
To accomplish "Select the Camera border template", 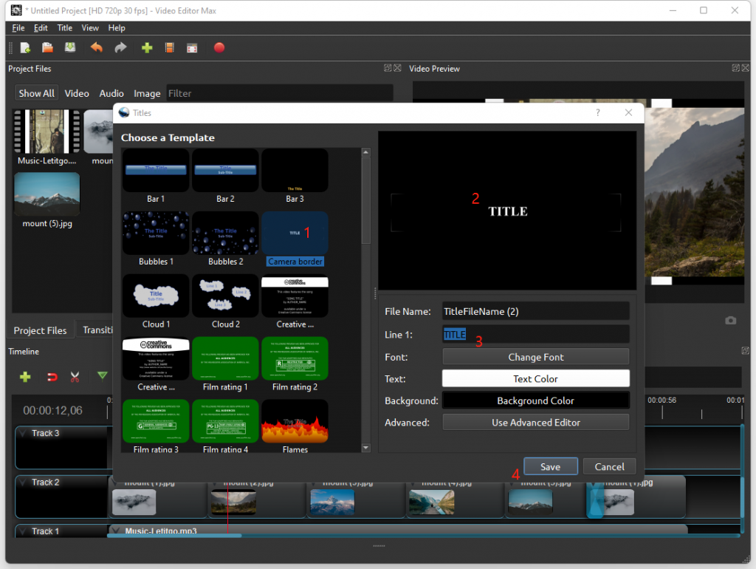I will click(295, 239).
